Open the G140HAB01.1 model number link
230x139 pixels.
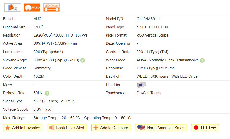tap(148, 19)
